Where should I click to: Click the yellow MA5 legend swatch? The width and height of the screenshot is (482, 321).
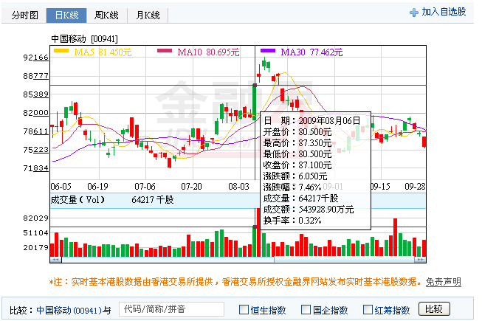click(61, 51)
